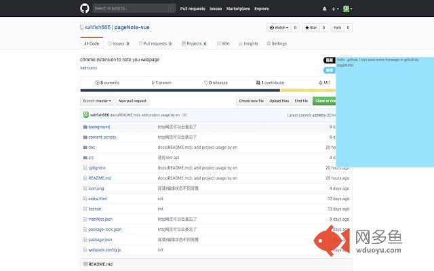Screen dimensions: 434x271
Task: Open the src row commit message link
Action: (x=168, y=158)
